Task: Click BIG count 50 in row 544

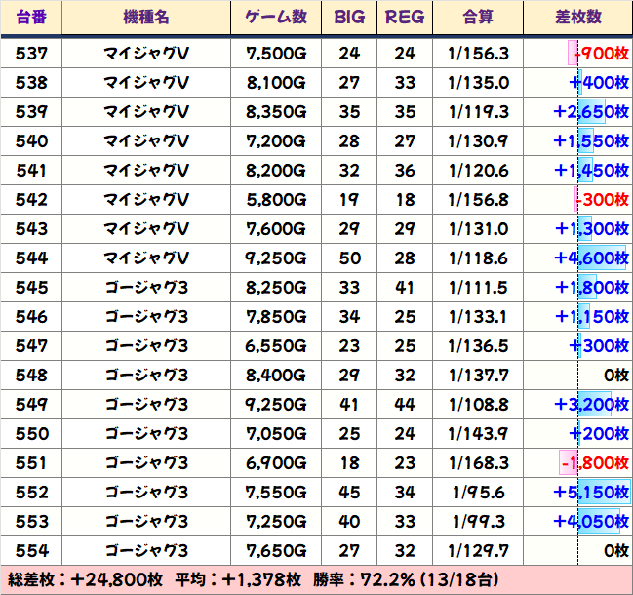Action: coord(349,258)
